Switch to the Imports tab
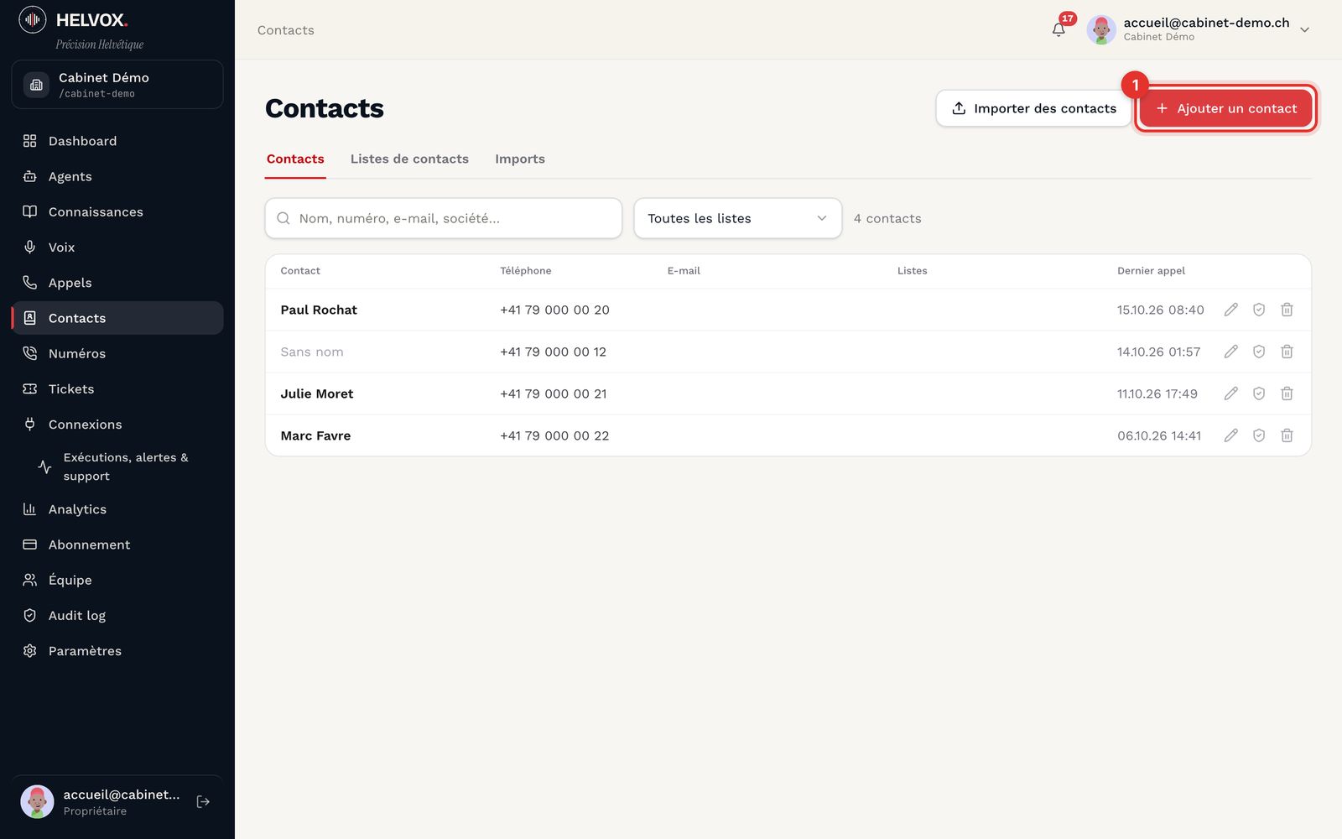1342x839 pixels. [x=520, y=159]
